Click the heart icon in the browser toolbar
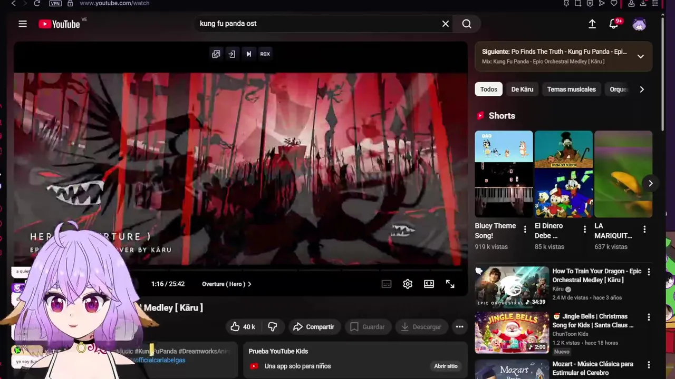The image size is (675, 379). pyautogui.click(x=614, y=3)
